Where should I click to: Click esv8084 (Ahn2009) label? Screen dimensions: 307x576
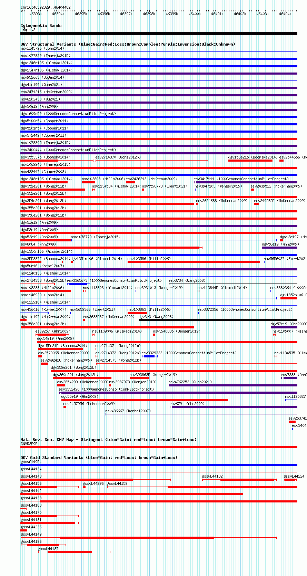click(38, 244)
